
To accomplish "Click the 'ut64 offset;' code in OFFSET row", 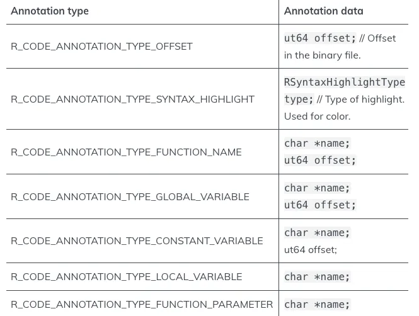I will click(320, 38).
